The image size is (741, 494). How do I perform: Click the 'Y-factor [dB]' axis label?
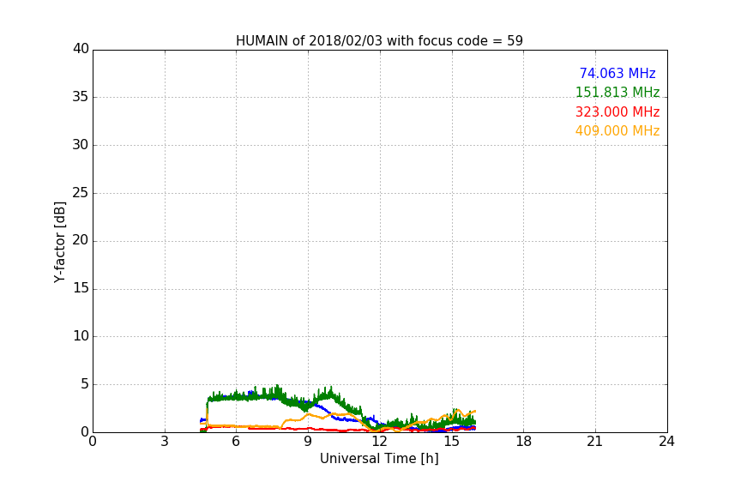click(x=59, y=242)
